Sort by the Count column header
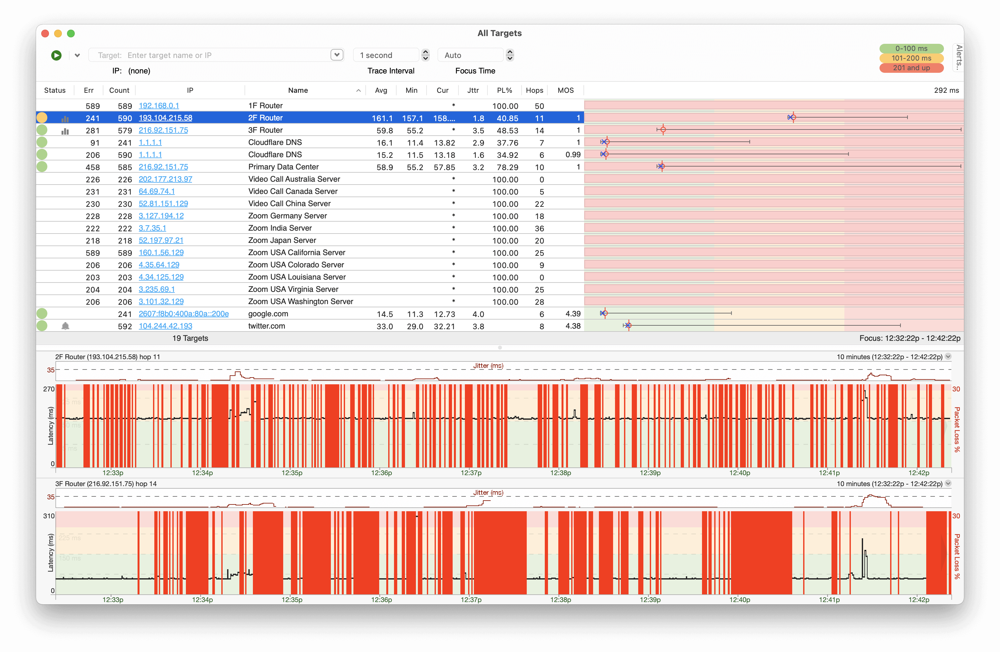Screen dimensions: 1000x652 [x=119, y=90]
